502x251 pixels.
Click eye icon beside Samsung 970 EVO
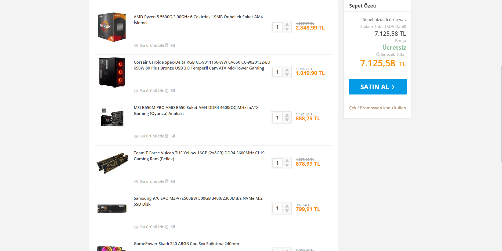point(136,227)
